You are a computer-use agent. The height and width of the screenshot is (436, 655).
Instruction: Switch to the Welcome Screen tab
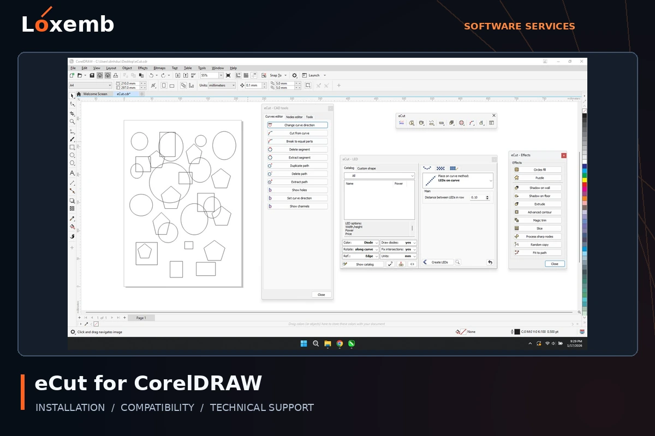point(95,94)
